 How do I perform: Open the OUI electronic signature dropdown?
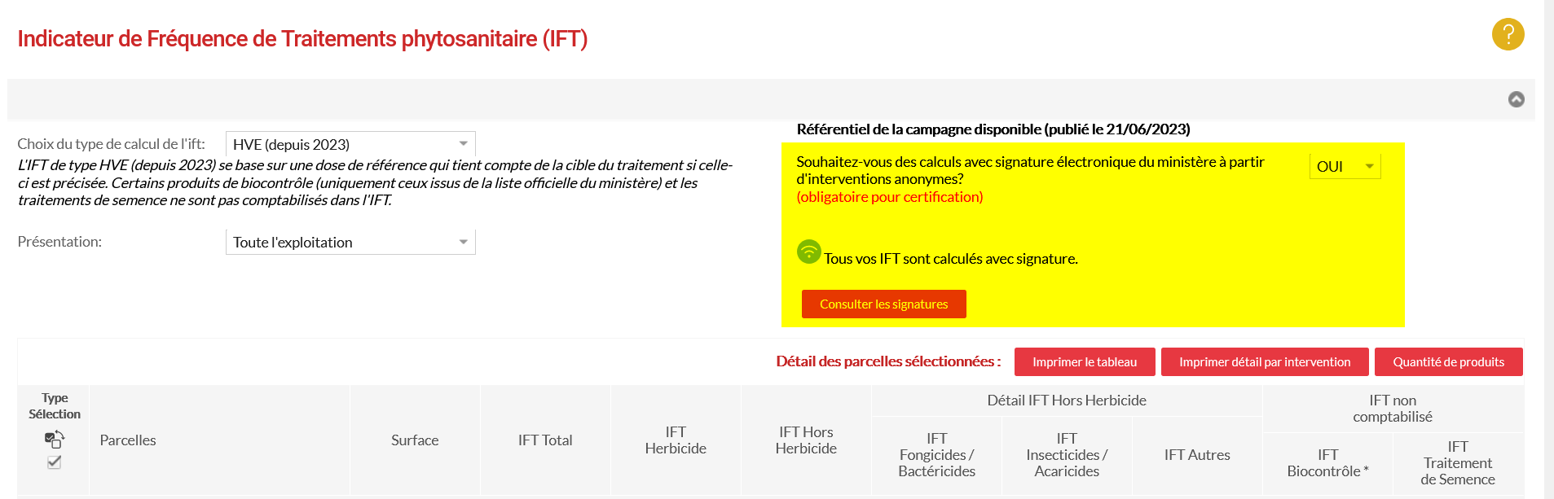pyautogui.click(x=1345, y=166)
